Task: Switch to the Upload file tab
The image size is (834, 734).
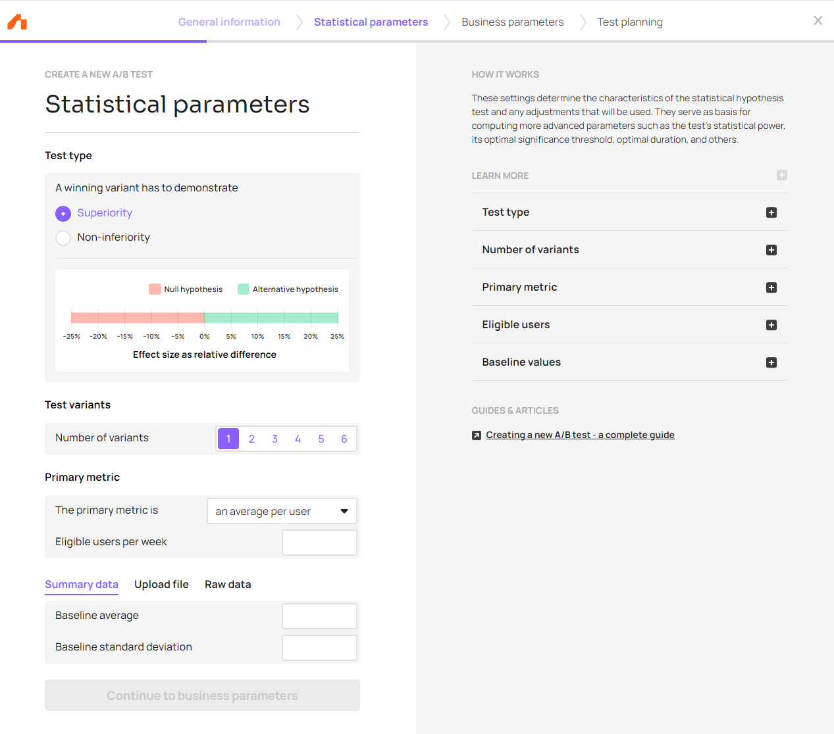Action: [x=161, y=584]
